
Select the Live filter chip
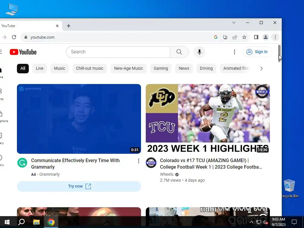pos(39,69)
